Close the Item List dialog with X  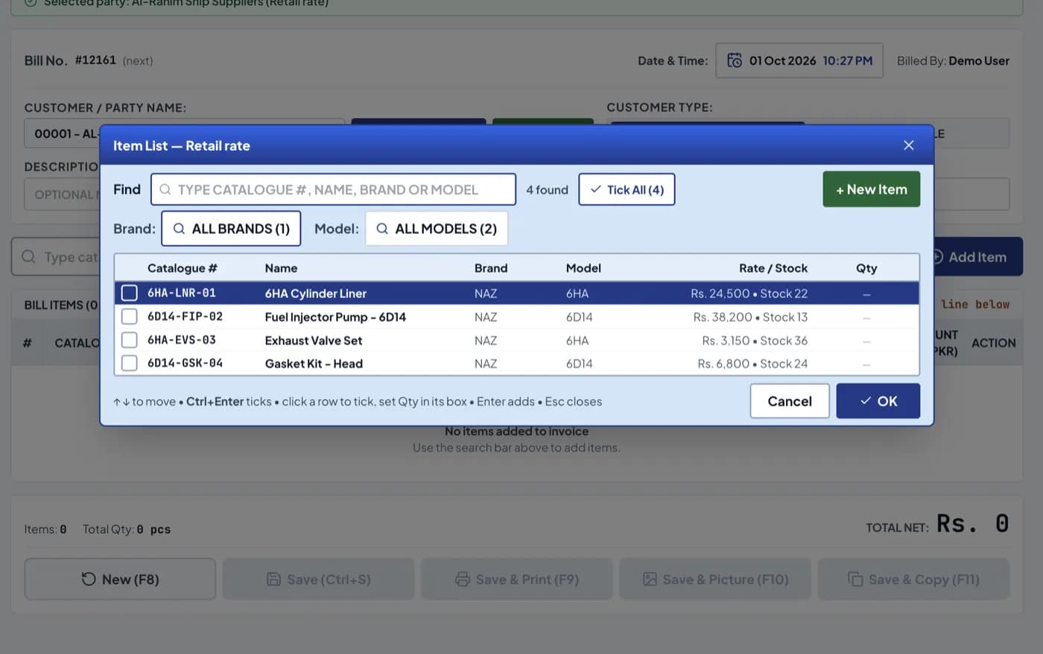point(908,145)
